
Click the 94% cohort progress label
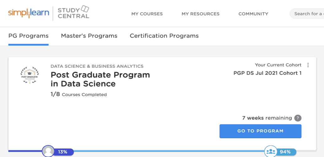pos(285,152)
